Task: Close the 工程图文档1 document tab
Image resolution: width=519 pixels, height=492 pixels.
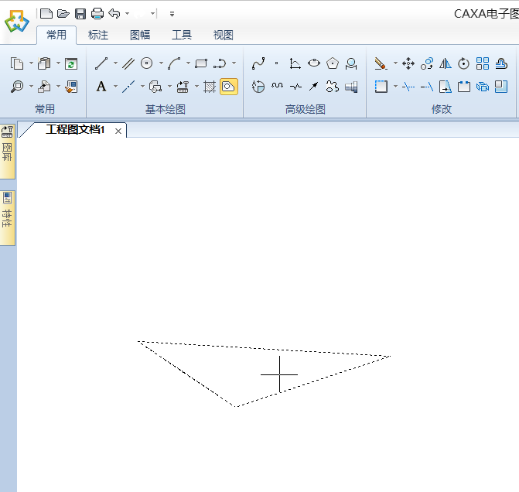Action: click(x=118, y=131)
